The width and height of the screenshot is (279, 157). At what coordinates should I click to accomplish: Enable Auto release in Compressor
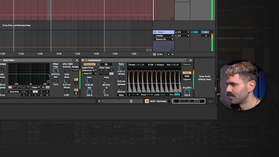[121, 95]
